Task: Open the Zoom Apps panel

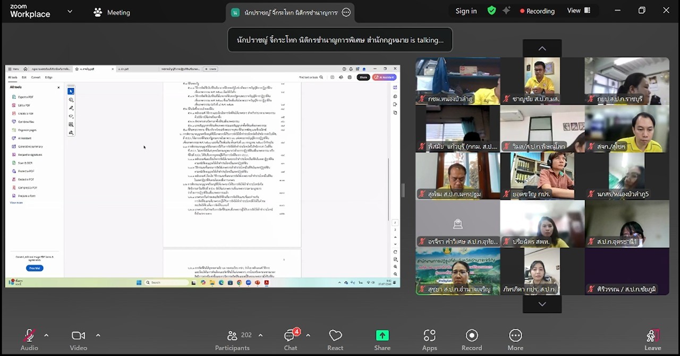Action: pos(429,340)
